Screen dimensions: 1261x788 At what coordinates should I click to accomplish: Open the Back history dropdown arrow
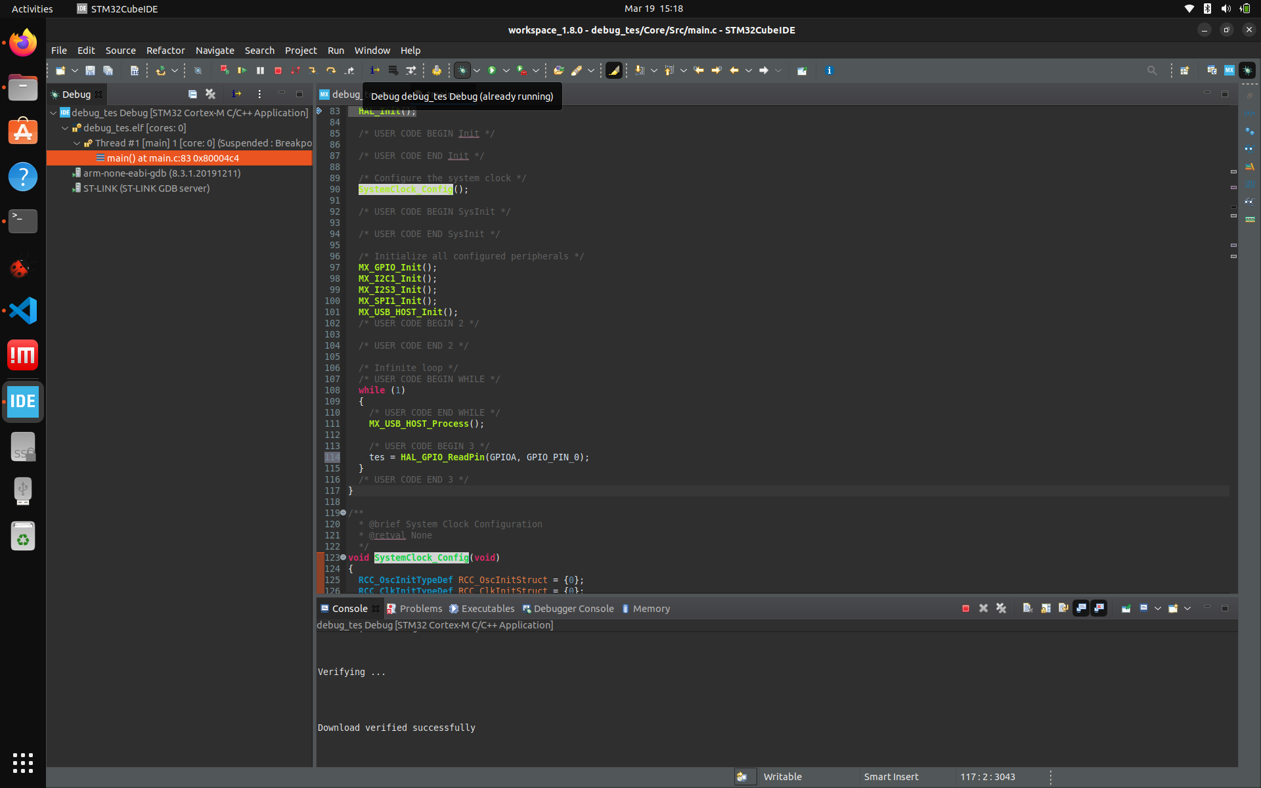(x=749, y=70)
